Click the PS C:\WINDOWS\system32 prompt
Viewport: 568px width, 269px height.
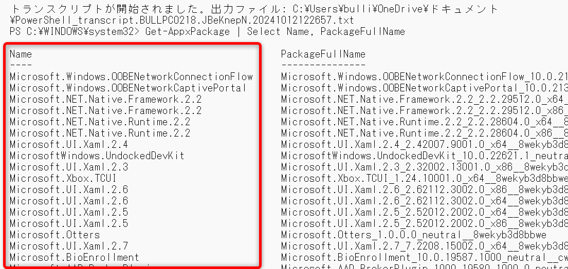pyautogui.click(x=74, y=31)
